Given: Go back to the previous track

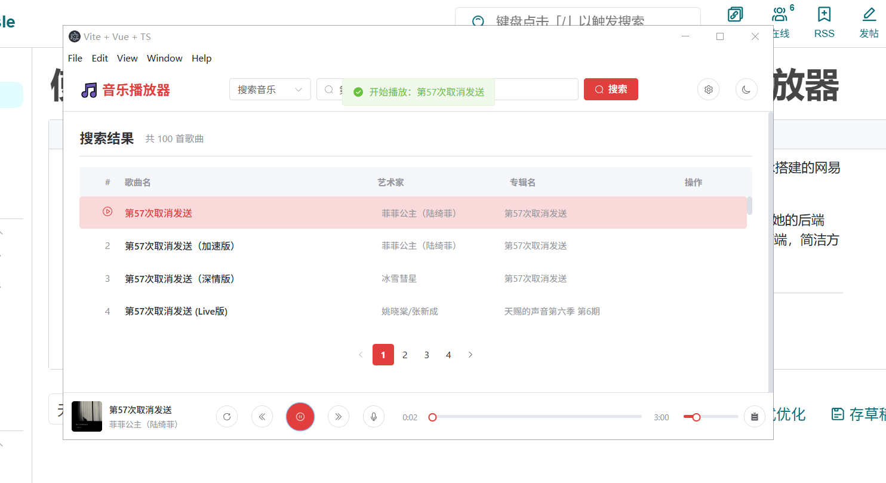Looking at the screenshot, I should pos(262,417).
